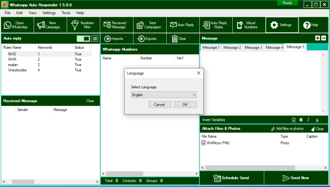Open the Numbers Filter tool
Screen dimensions: 330x187
tap(84, 25)
